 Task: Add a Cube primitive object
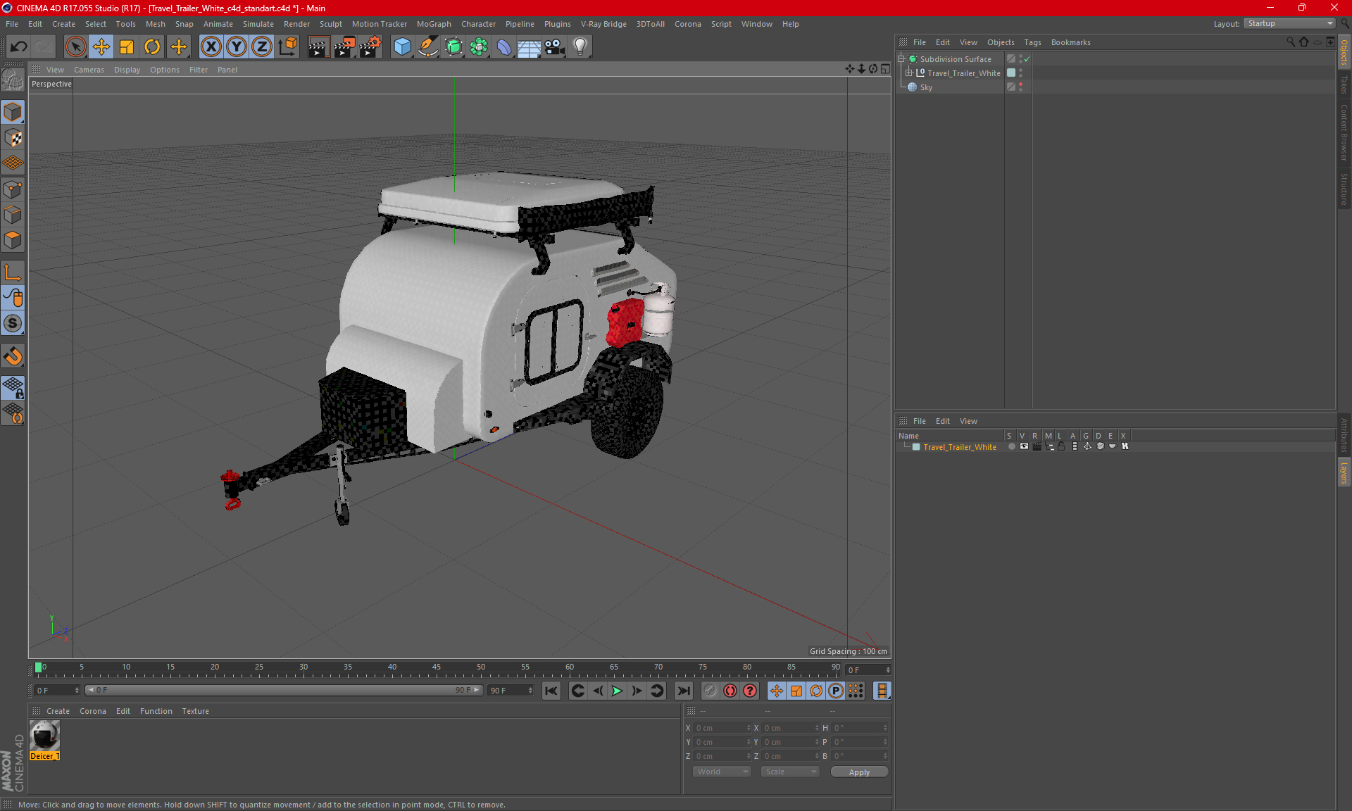(402, 47)
